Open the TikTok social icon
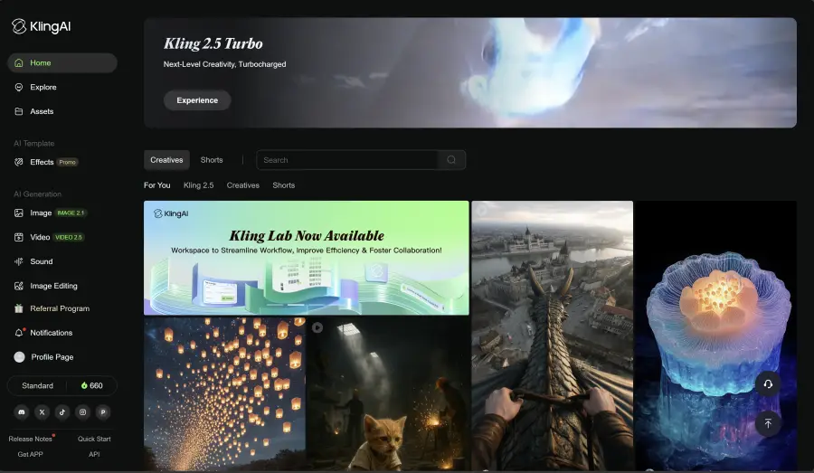 [62, 412]
